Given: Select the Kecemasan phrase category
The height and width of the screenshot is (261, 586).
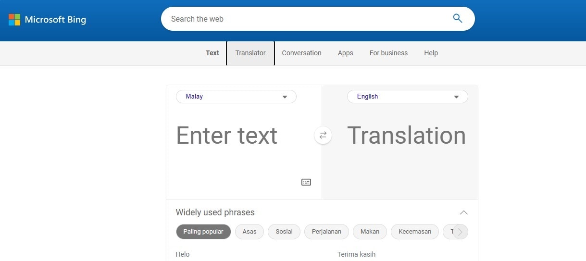Looking at the screenshot, I should click(415, 232).
